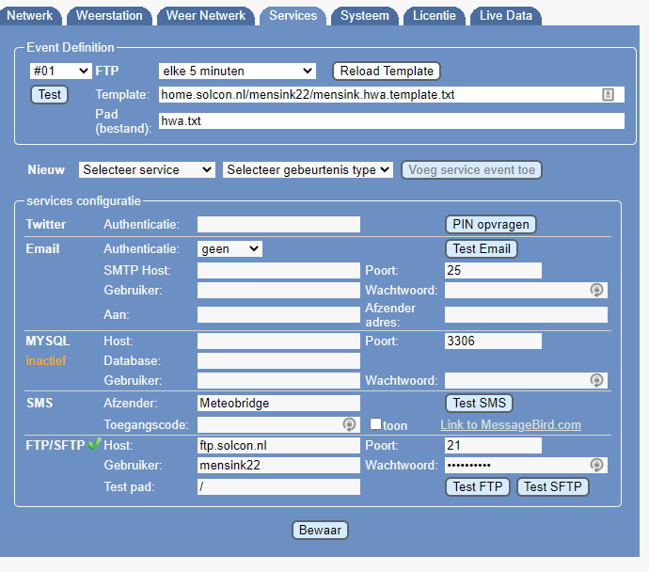Screen dimensions: 649x572
Task: Expand the 'elke 5 minuten' interval dropdown
Action: click(x=237, y=71)
